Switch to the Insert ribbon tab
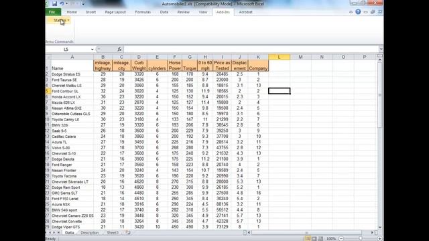 [91, 12]
